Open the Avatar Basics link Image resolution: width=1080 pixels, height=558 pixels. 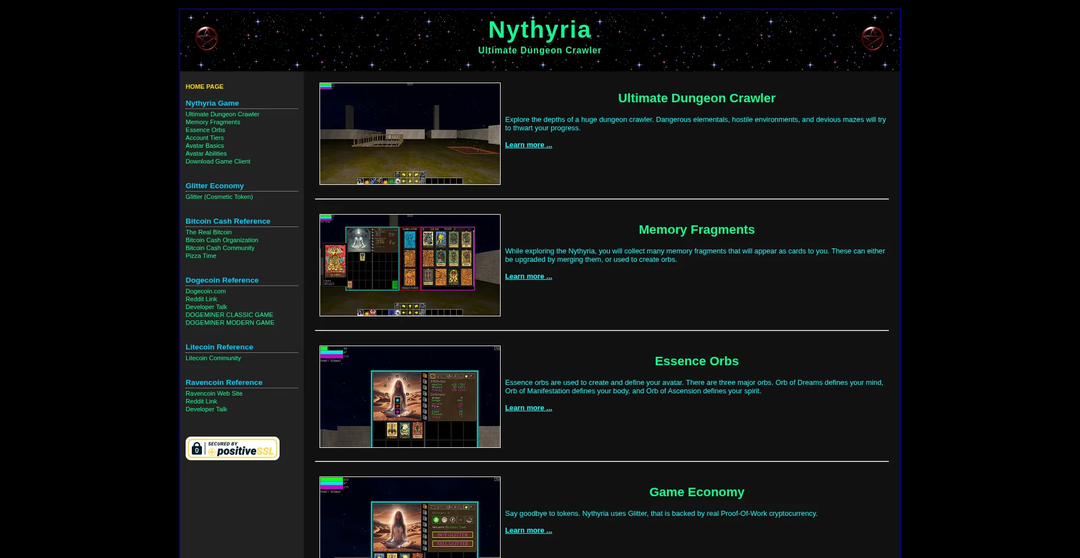pos(204,146)
